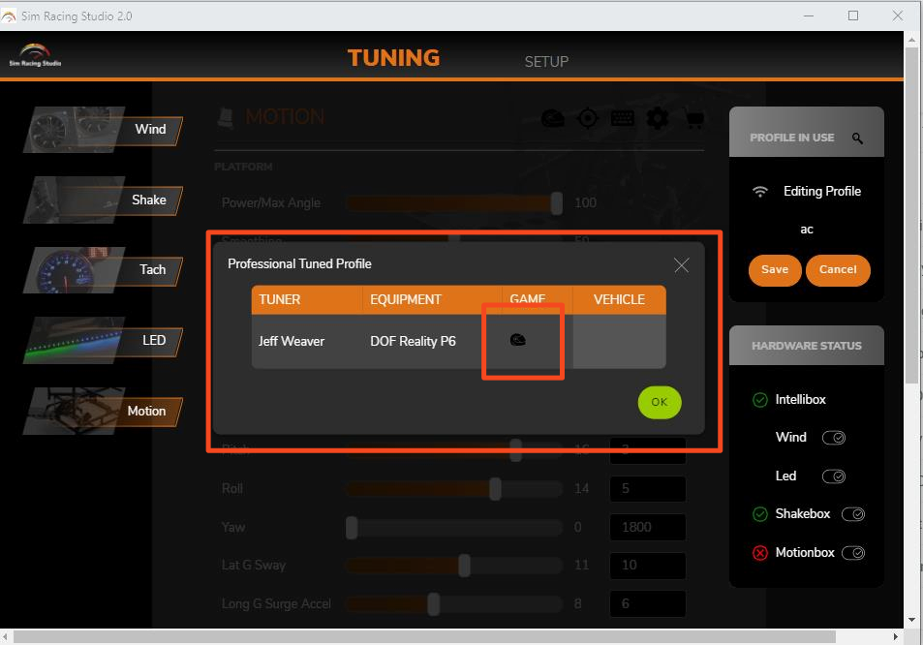
Task: Click the shopping cart icon in toolbar
Action: tap(694, 119)
